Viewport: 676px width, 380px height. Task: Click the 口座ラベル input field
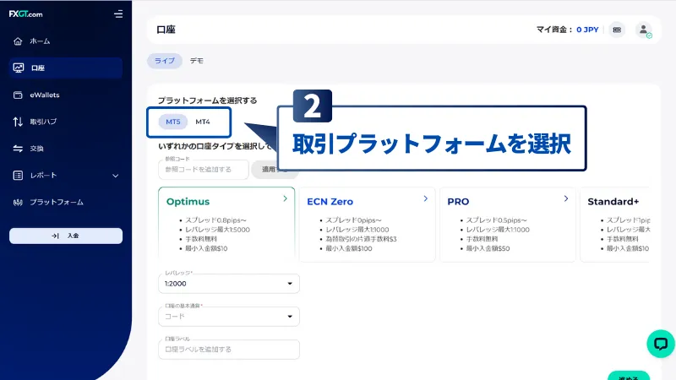(229, 350)
